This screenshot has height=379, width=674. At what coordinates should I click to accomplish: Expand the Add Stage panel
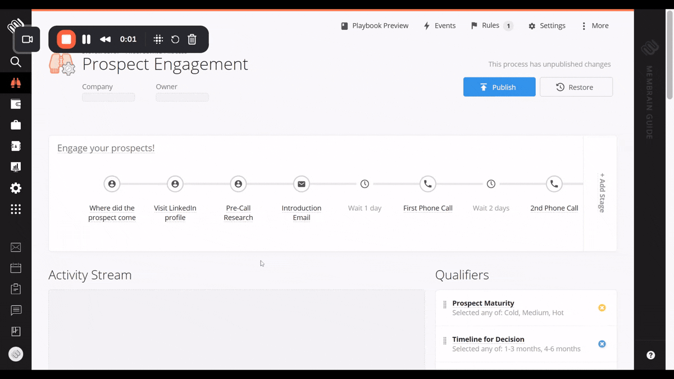[x=601, y=193]
